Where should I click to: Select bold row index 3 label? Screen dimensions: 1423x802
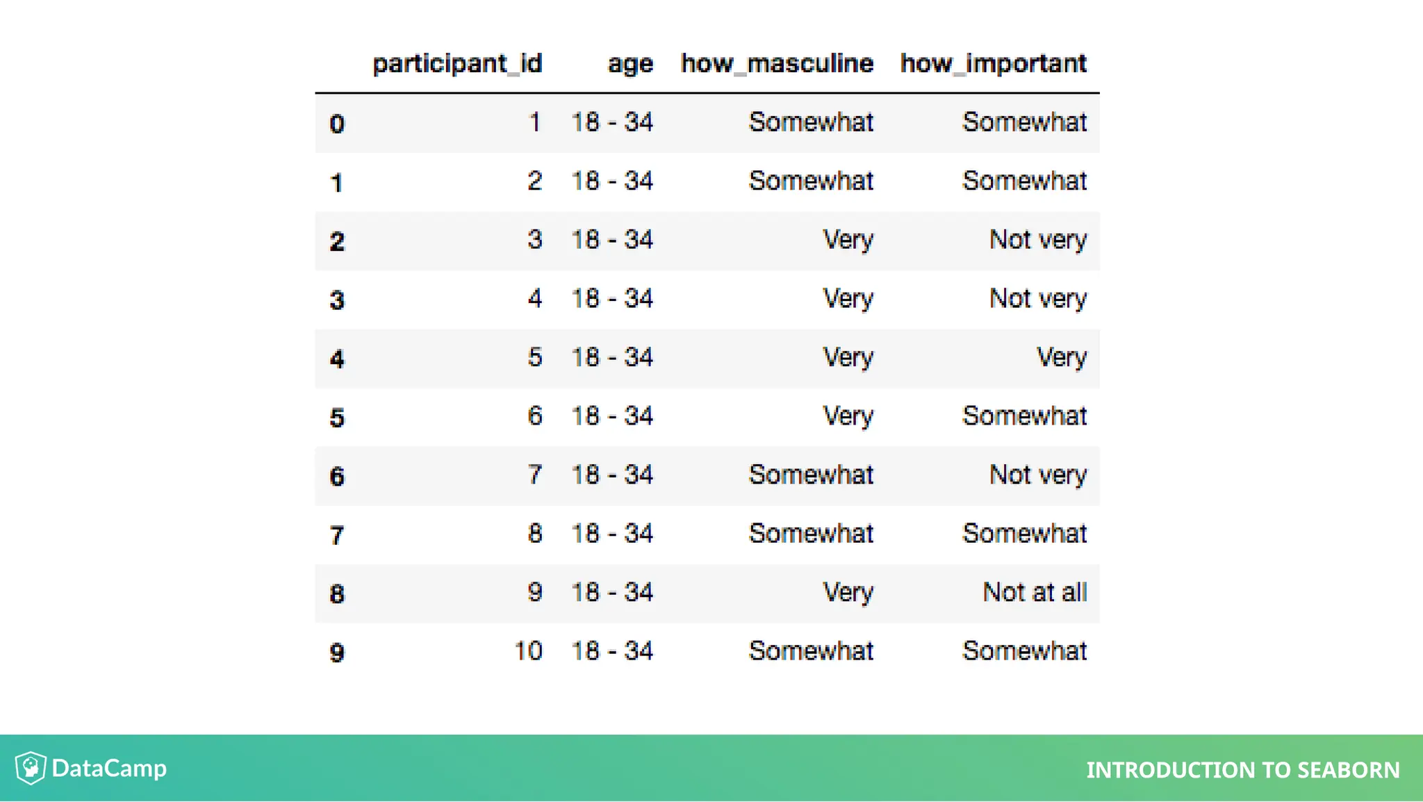(337, 300)
